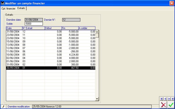Switch to the Cpt. financier tab
The image size is (175, 109).
pyautogui.click(x=8, y=9)
